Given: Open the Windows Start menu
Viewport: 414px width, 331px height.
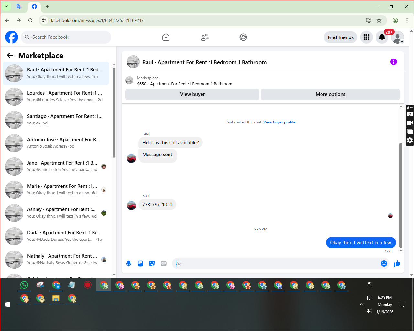Looking at the screenshot, I should [x=8, y=304].
